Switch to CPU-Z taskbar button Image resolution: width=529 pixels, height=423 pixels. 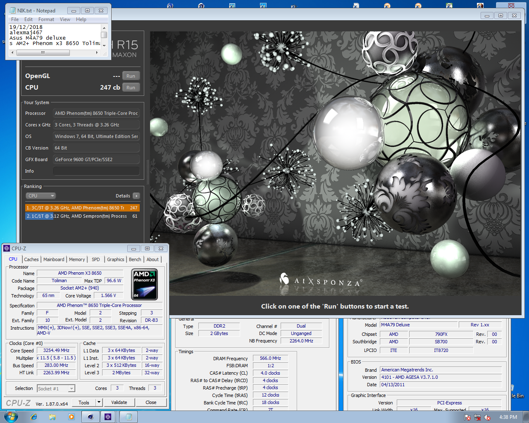tap(108, 417)
